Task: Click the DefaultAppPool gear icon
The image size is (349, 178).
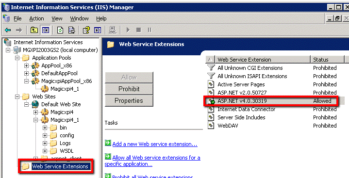Action: coord(35,73)
